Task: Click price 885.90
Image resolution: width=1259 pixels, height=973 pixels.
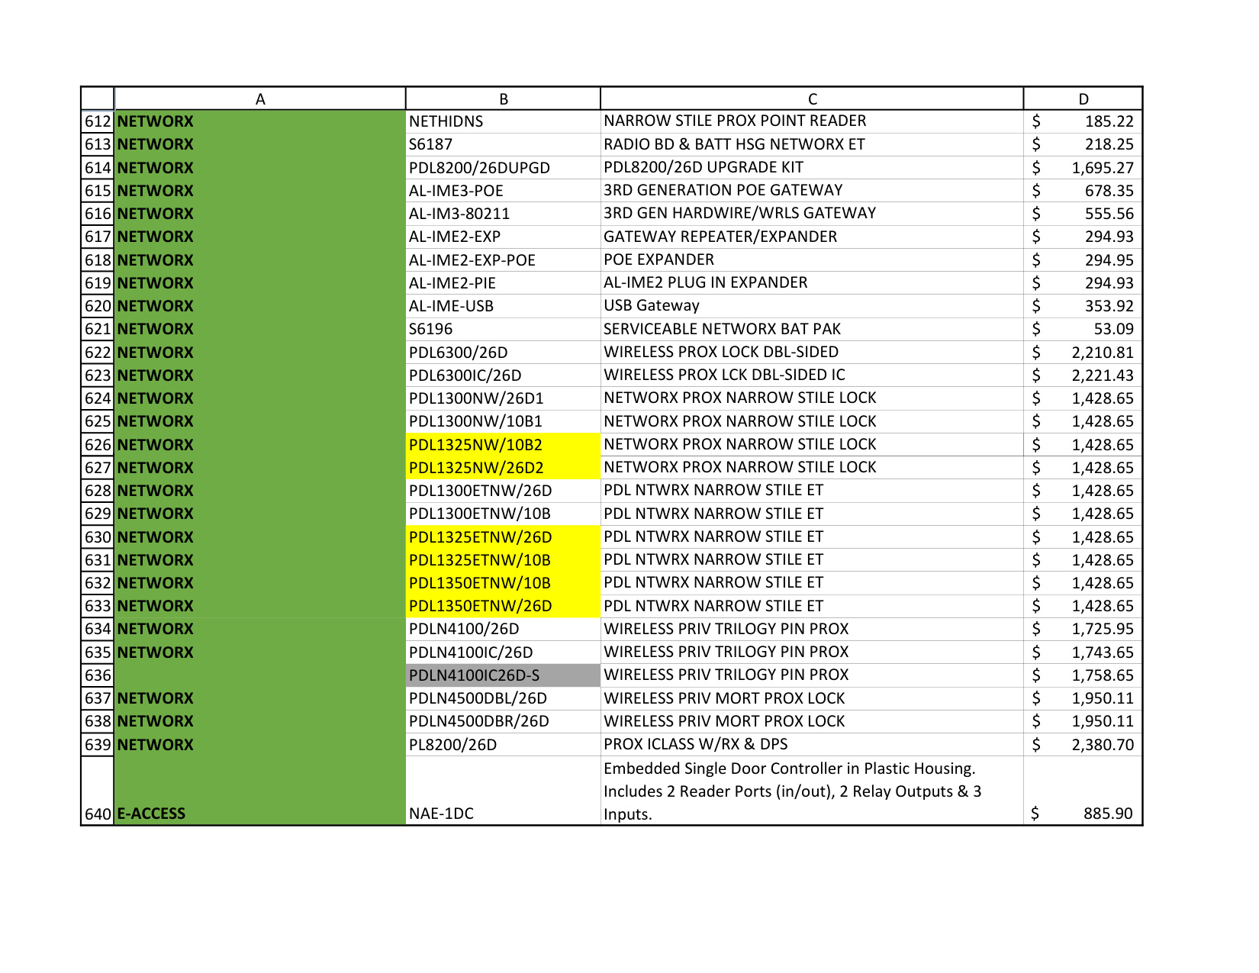Action: pyautogui.click(x=1083, y=791)
